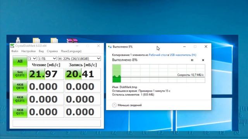
Task: Click the Запись [мБ/с] column header
Action: tap(83, 65)
